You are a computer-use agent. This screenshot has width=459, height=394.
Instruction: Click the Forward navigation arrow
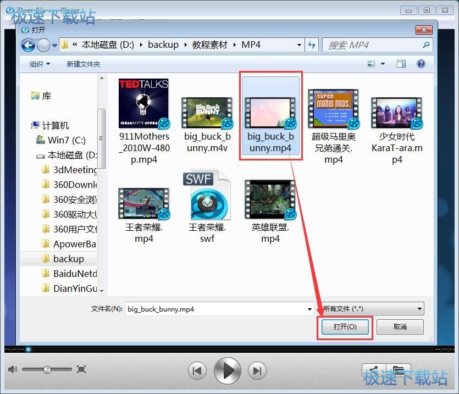pos(43,46)
